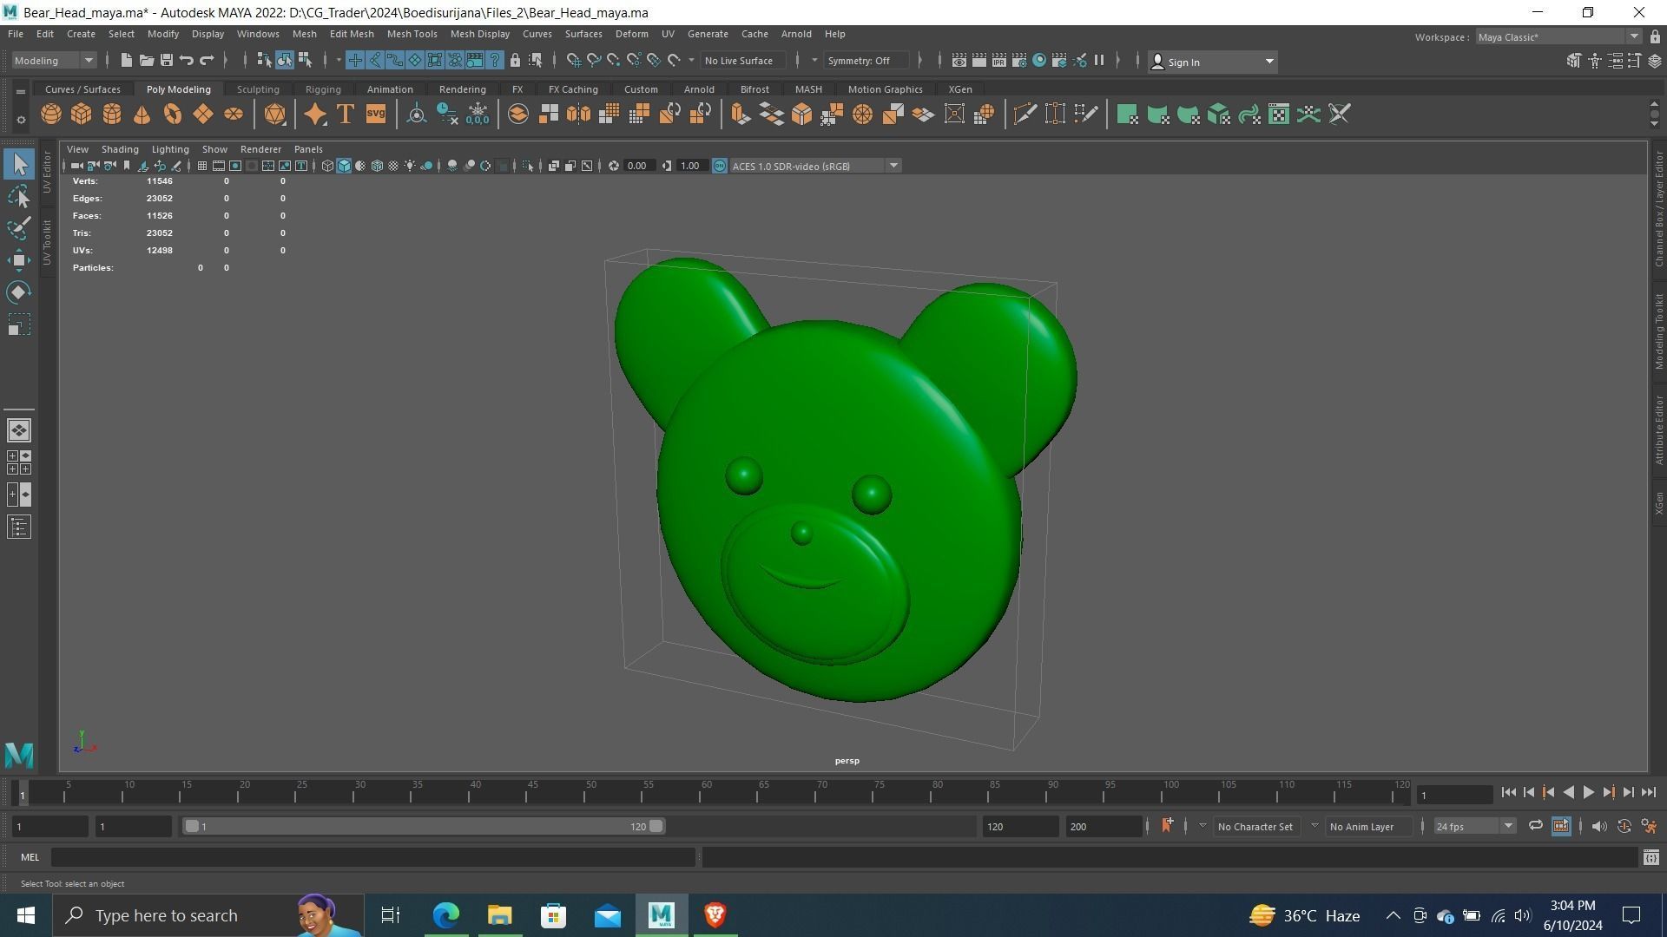The height and width of the screenshot is (937, 1667).
Task: Click the polygon Type tool icon
Action: [346, 115]
